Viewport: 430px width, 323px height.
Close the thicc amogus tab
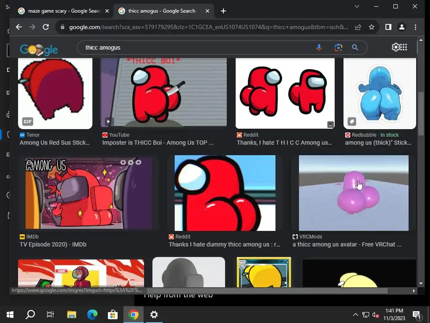coord(207,11)
